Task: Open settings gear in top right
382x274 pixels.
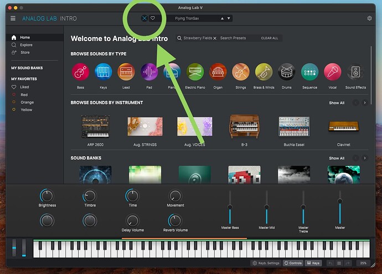Action: pyautogui.click(x=370, y=18)
